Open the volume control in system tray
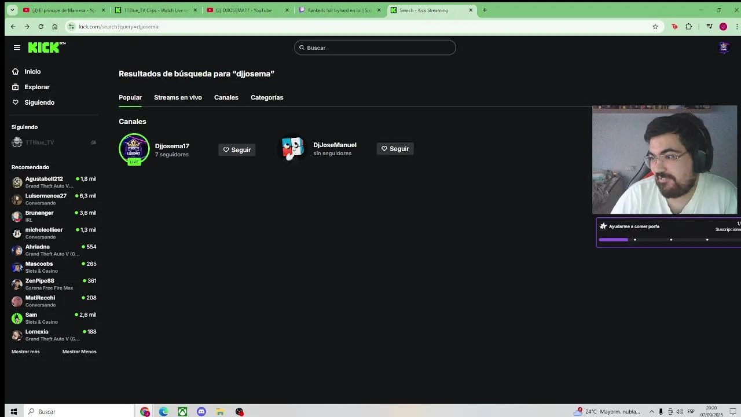This screenshot has height=417, width=741. 681,412
